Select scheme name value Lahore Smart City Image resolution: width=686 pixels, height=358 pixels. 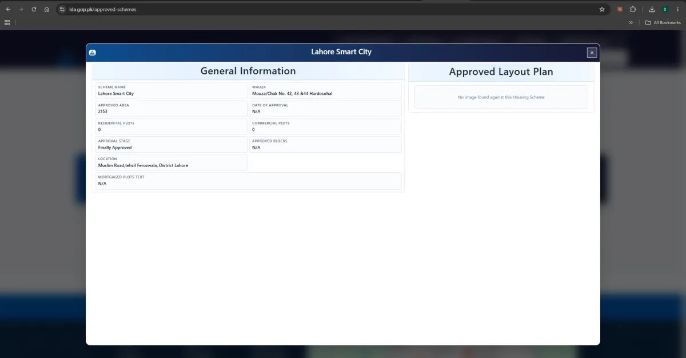[x=116, y=93]
